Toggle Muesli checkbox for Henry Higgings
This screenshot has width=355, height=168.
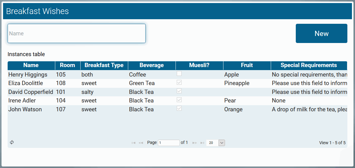point(179,73)
